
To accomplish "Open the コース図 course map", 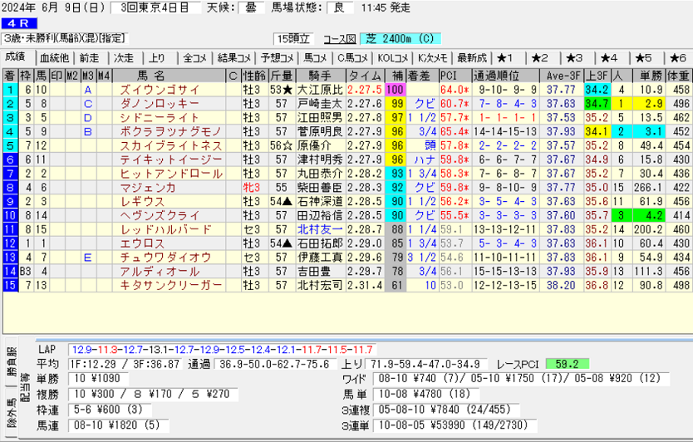I will [x=339, y=39].
